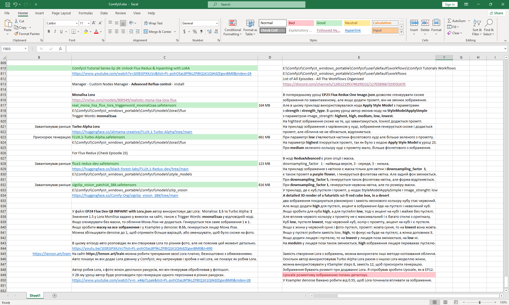Click the Format as Table icon

(x=250, y=23)
